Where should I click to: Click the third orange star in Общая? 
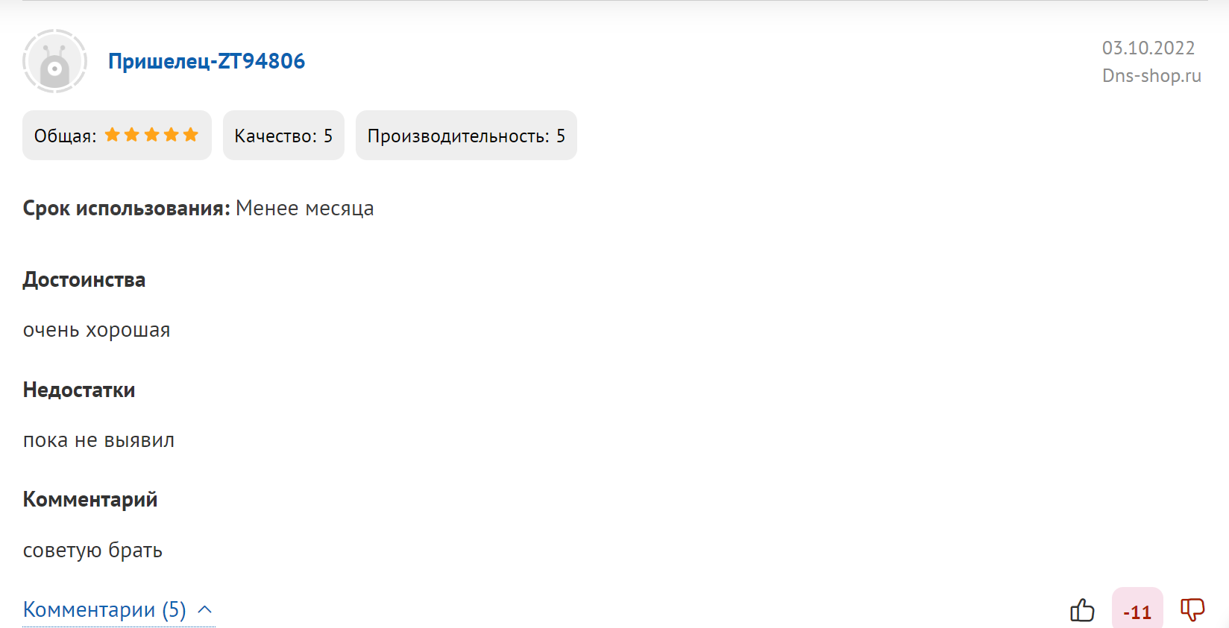click(x=152, y=135)
